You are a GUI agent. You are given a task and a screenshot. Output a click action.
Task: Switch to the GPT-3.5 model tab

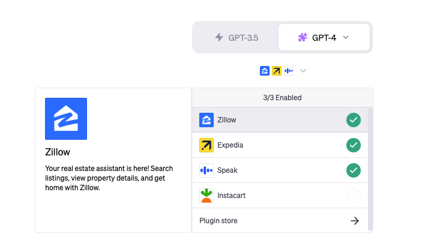click(x=237, y=37)
